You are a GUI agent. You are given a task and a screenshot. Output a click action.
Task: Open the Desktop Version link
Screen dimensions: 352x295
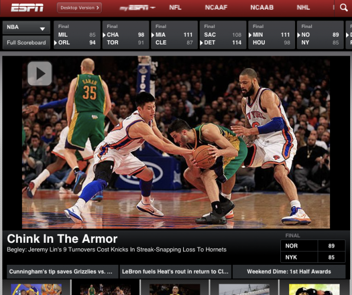79,8
